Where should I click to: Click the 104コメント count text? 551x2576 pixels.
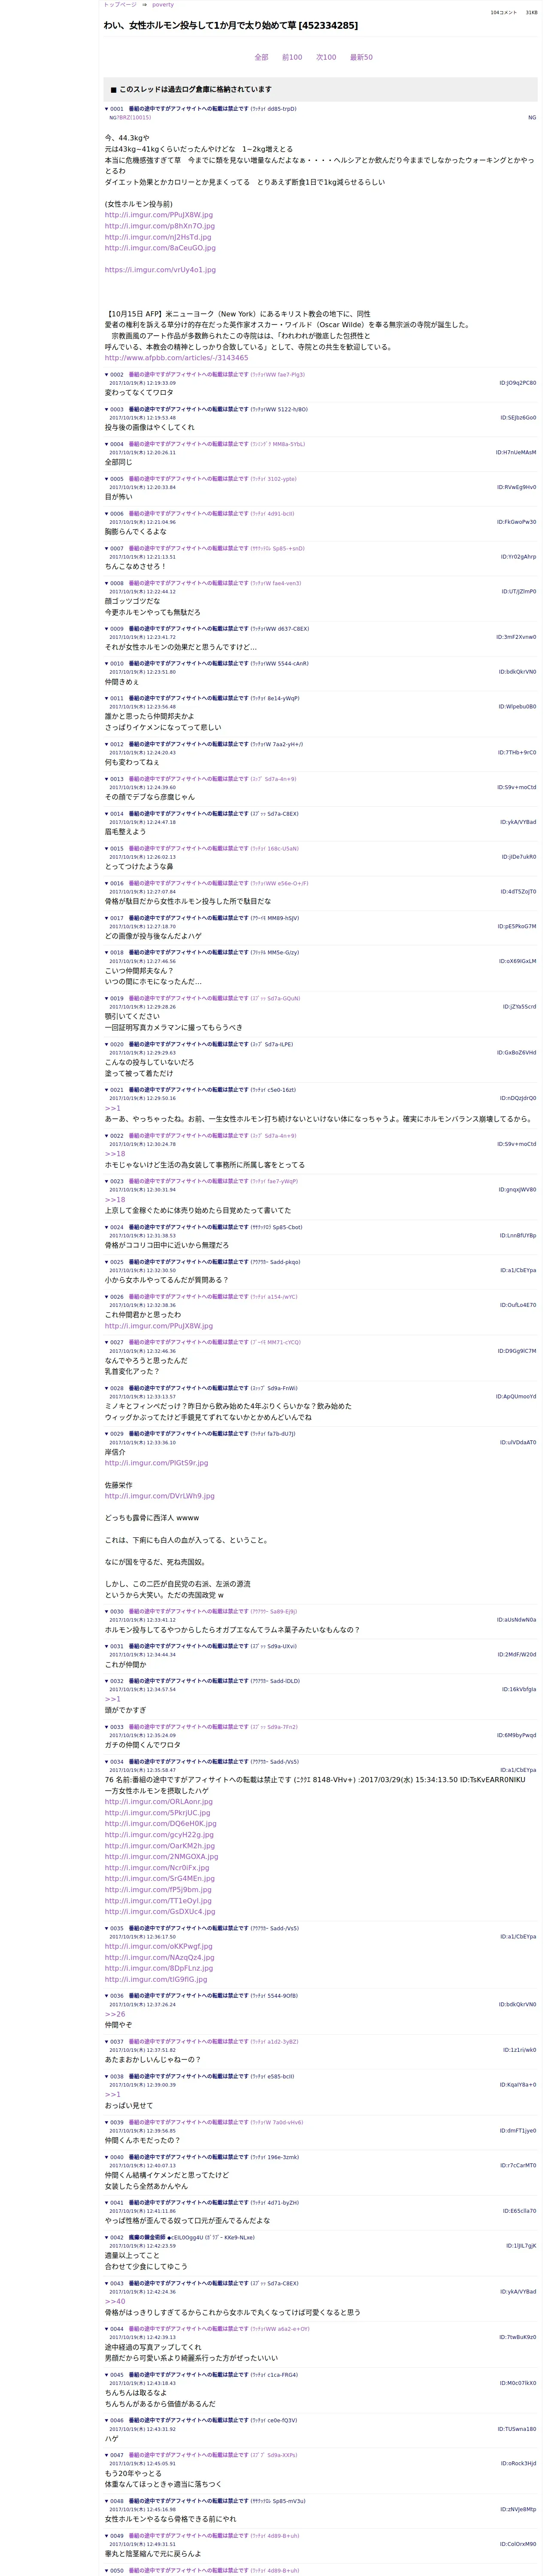pyautogui.click(x=504, y=13)
